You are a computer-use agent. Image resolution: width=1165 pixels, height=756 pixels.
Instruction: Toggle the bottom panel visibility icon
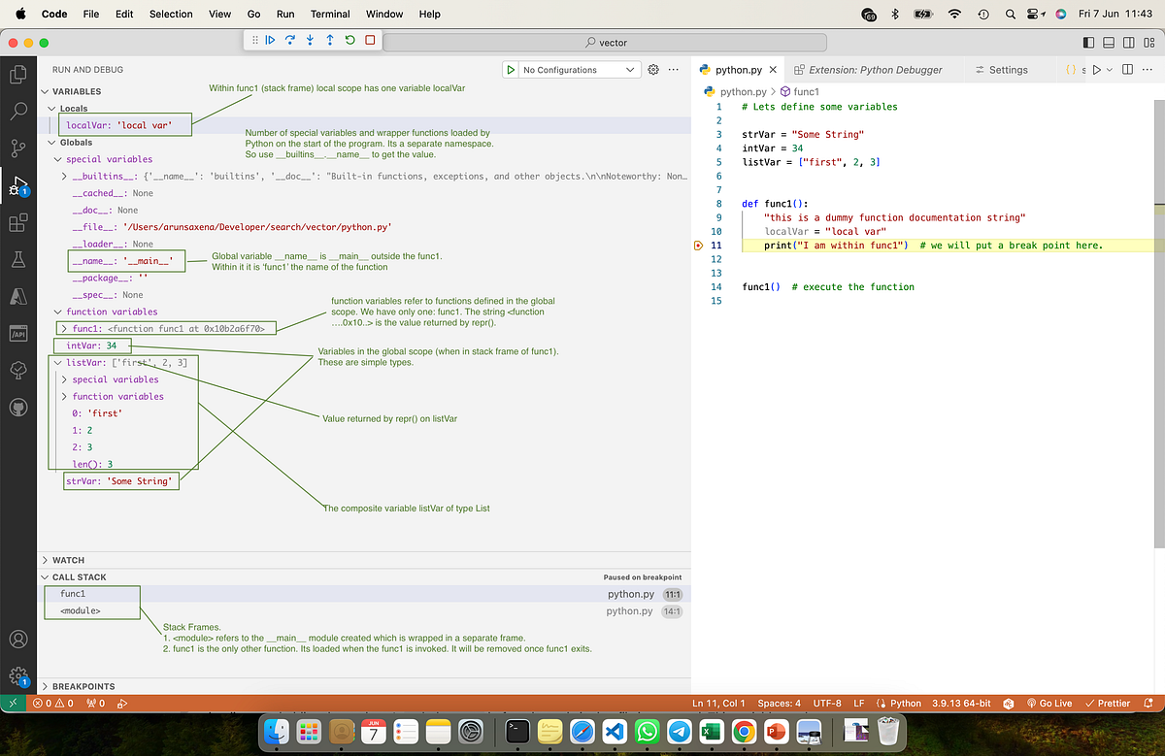click(x=1109, y=42)
